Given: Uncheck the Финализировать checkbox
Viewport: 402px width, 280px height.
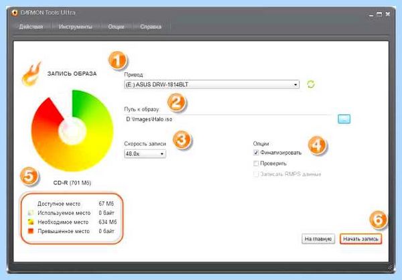Looking at the screenshot, I should click(x=256, y=153).
